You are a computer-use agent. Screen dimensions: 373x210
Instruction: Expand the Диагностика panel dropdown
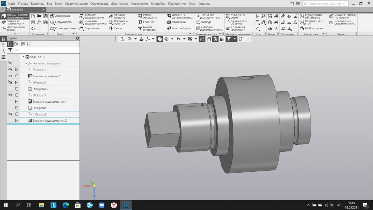323,34
